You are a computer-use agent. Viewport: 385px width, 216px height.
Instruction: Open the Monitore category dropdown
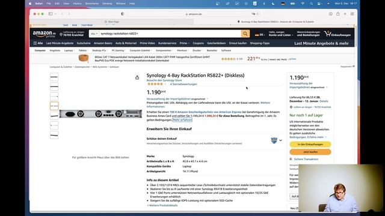pyautogui.click(x=183, y=50)
